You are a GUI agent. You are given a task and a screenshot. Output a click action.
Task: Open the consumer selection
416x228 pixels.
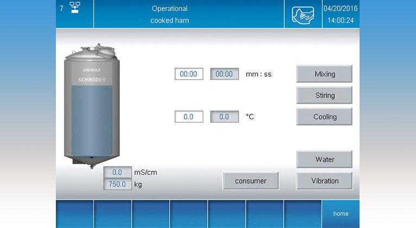(x=251, y=181)
